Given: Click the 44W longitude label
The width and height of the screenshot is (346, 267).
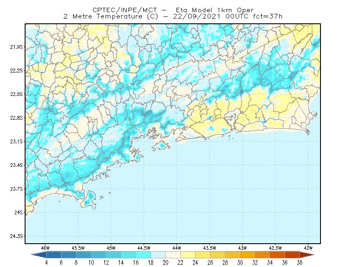Looking at the screenshot, I should coord(177,248).
